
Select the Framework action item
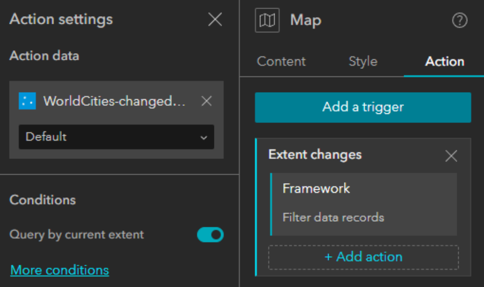[x=364, y=203]
